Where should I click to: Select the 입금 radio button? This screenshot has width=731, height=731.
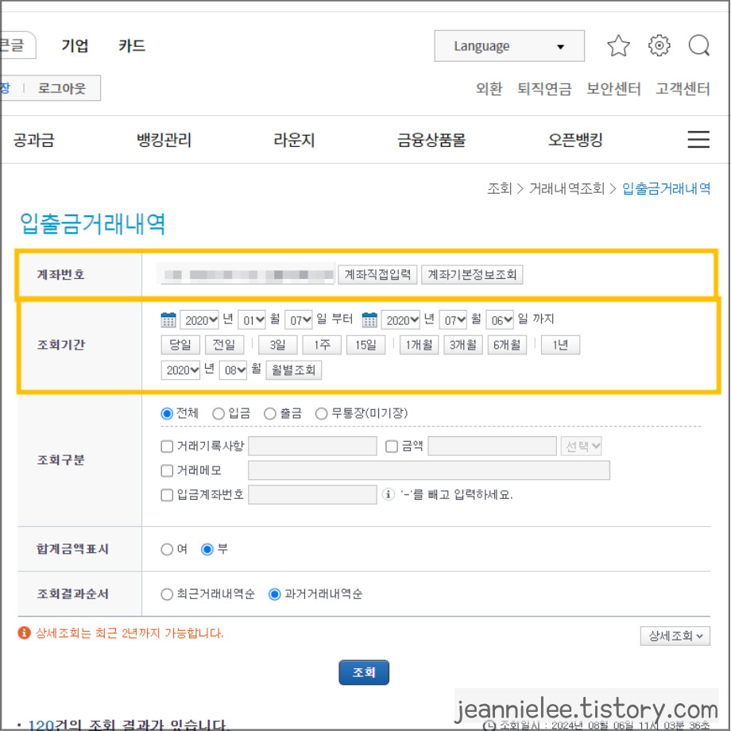tap(217, 413)
